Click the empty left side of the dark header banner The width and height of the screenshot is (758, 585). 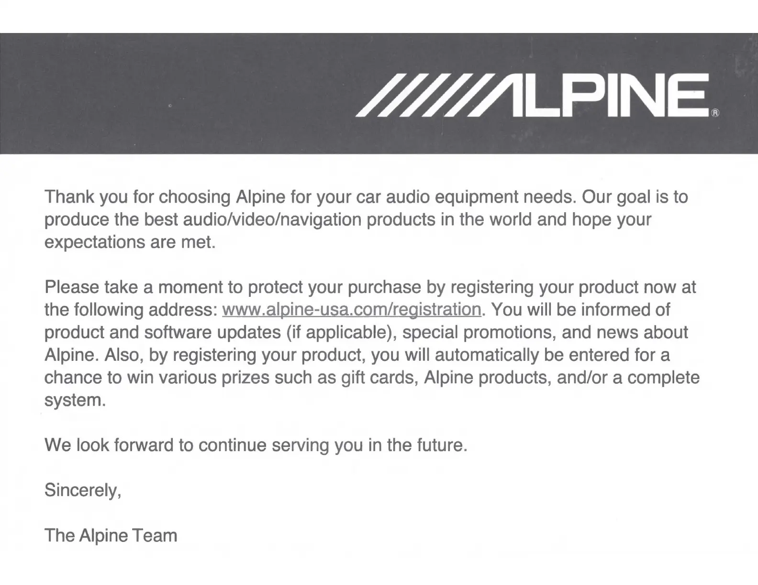tap(144, 93)
